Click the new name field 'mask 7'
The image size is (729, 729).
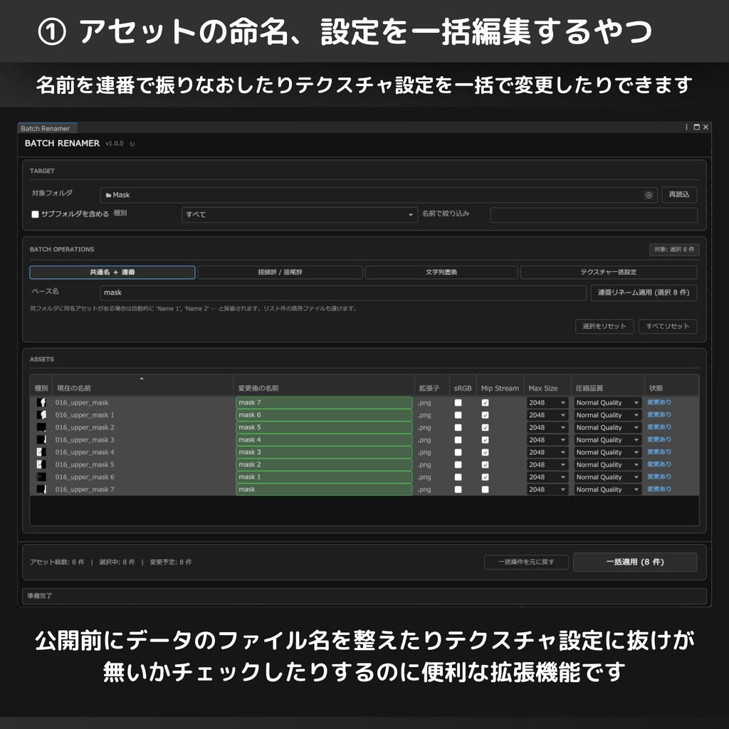(x=324, y=403)
